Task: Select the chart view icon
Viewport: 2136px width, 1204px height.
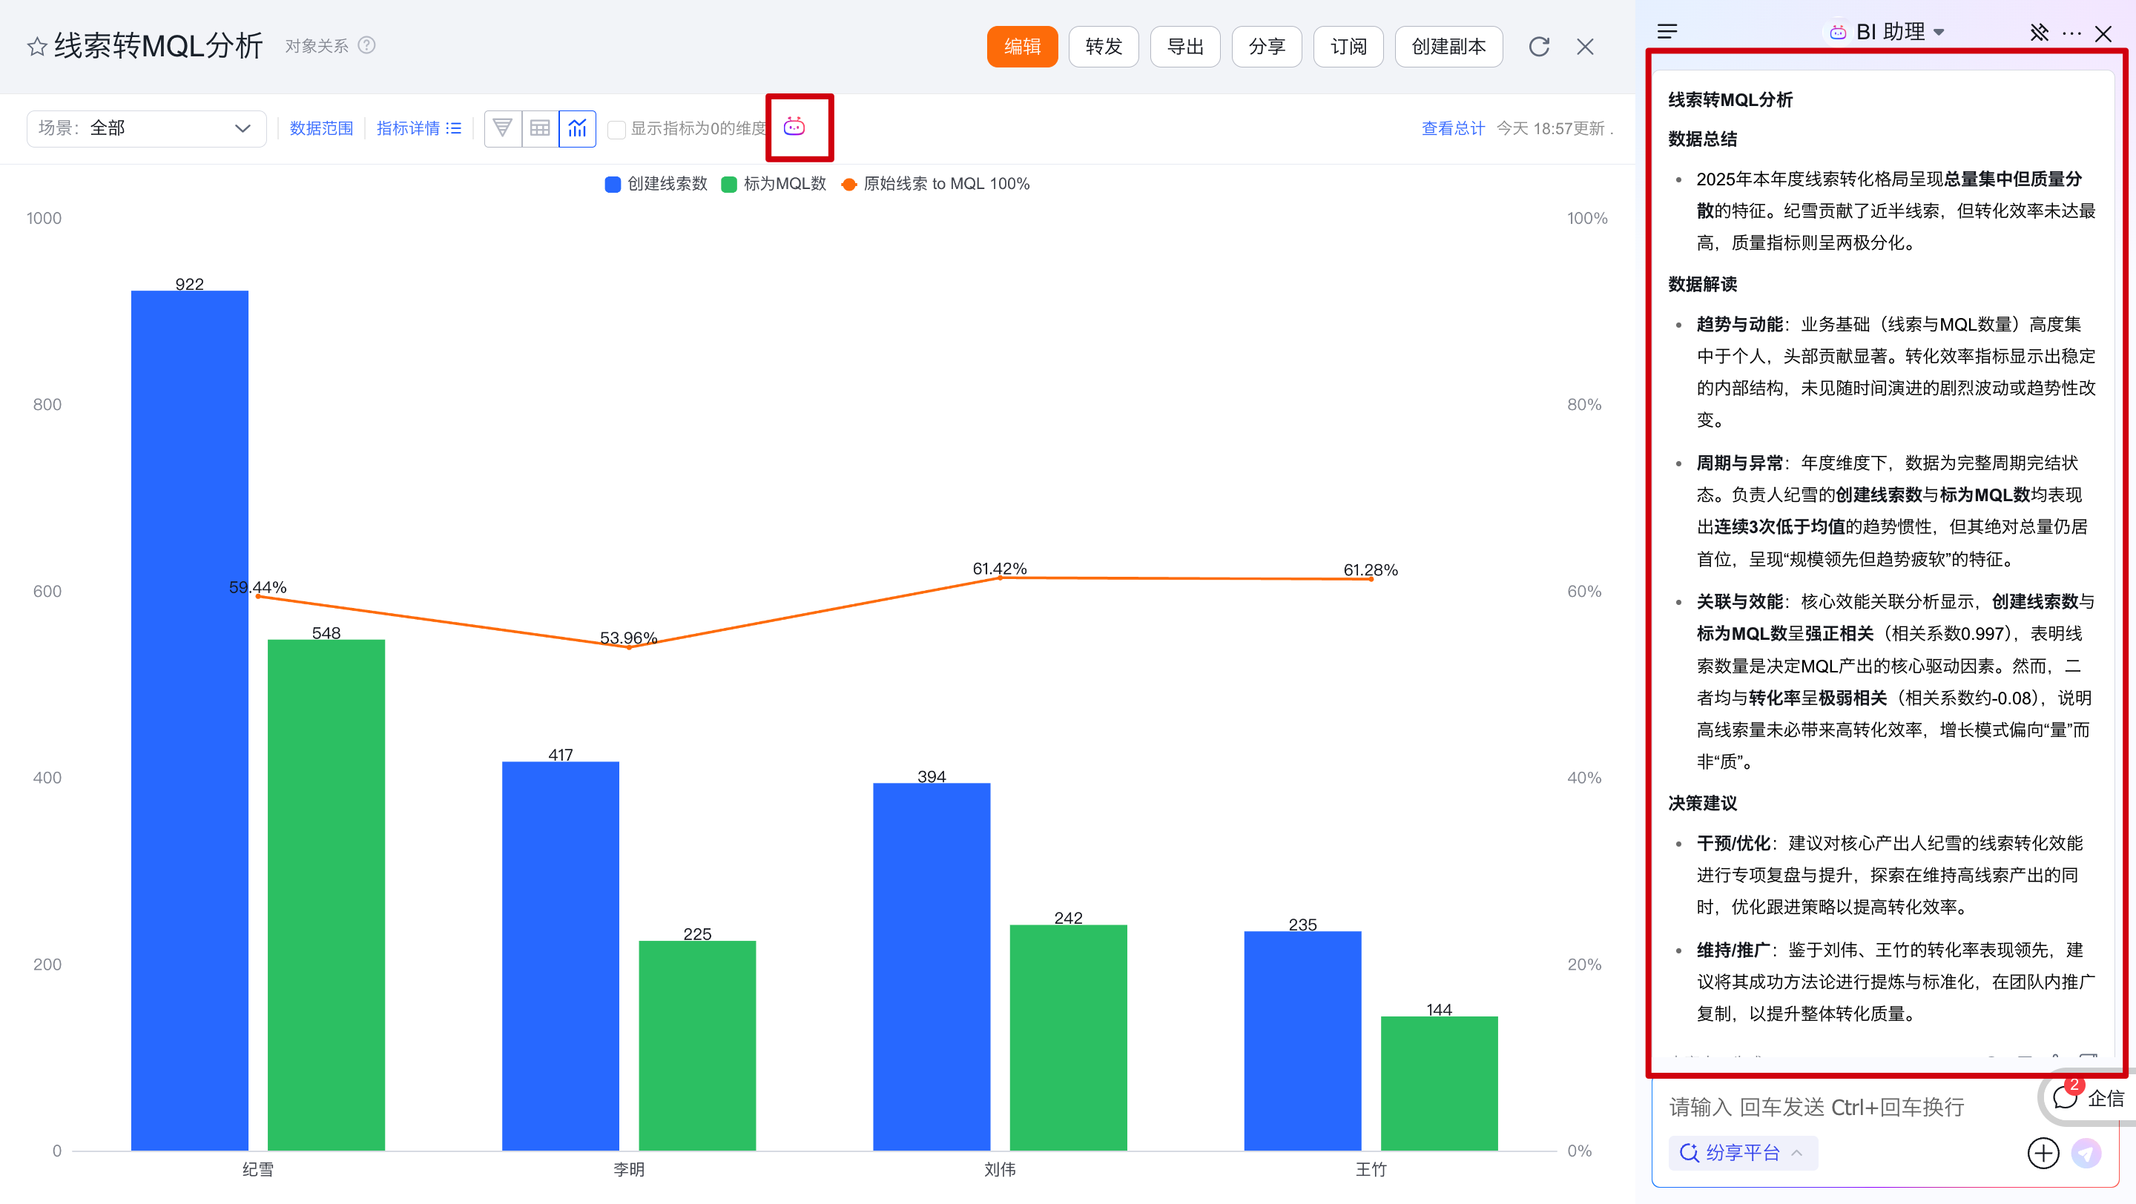Action: 577,128
